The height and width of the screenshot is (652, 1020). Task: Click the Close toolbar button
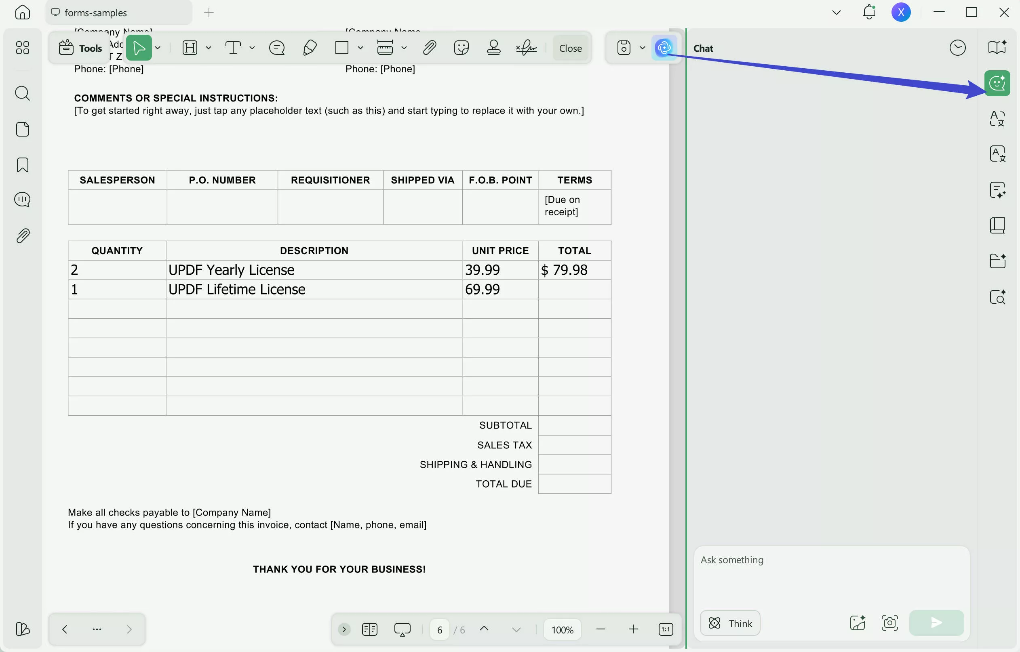[x=570, y=48]
